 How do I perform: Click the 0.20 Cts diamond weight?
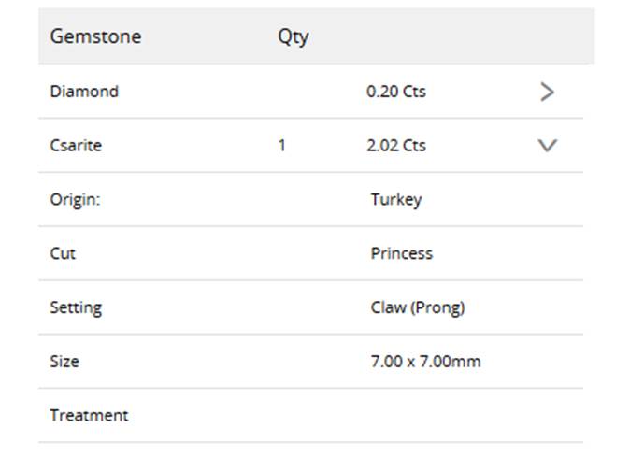tap(396, 92)
